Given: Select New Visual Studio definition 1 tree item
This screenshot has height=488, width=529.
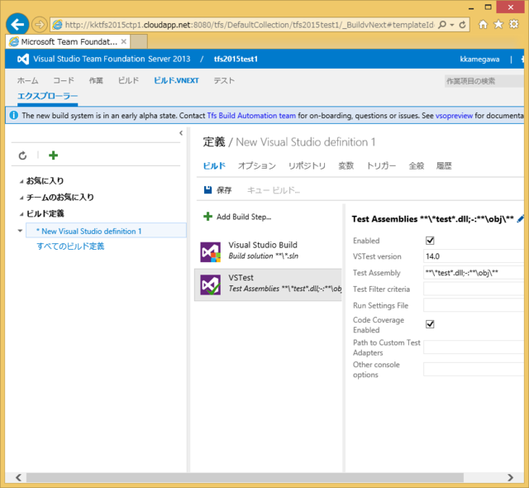Looking at the screenshot, I should tap(106, 231).
